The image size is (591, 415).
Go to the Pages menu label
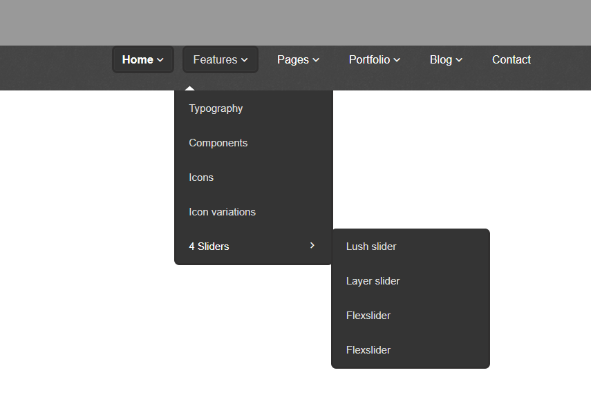pos(293,60)
